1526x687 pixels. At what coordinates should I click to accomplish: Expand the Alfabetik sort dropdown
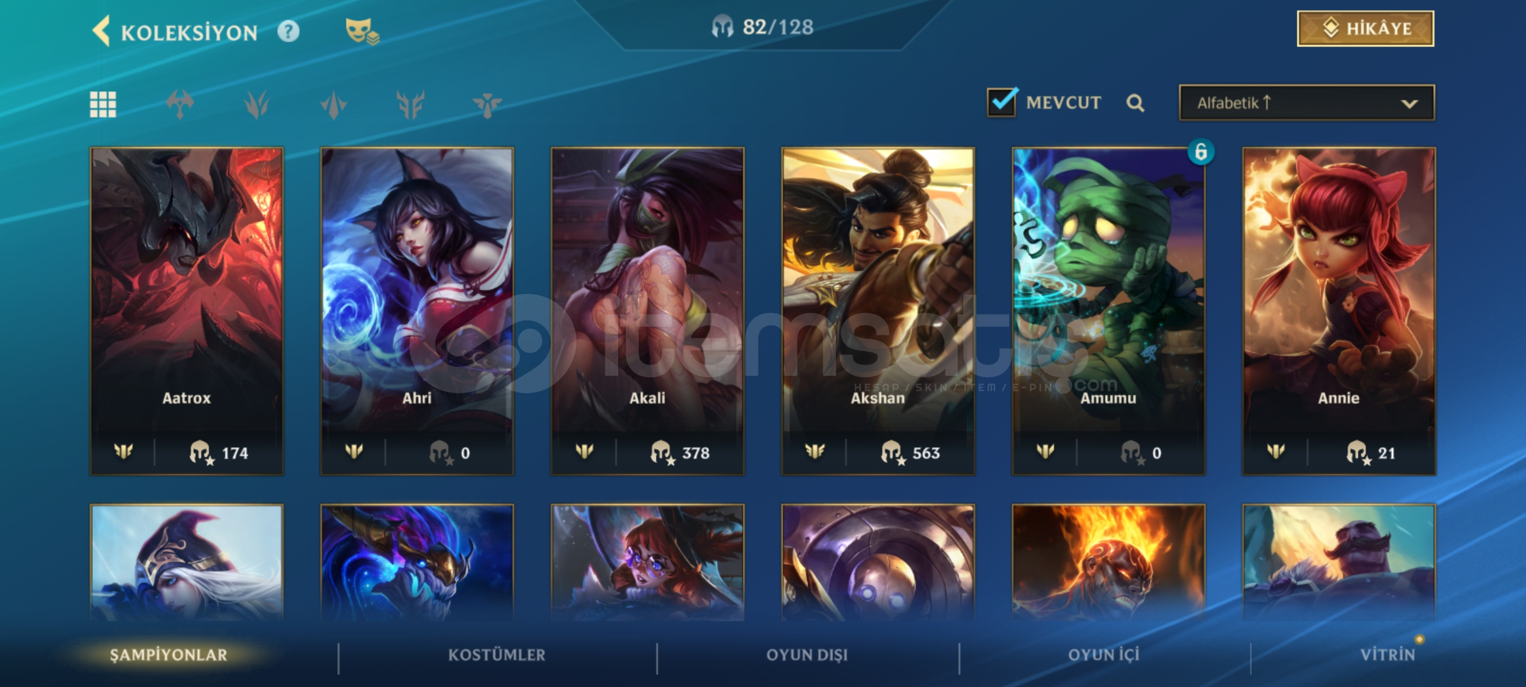(1307, 102)
